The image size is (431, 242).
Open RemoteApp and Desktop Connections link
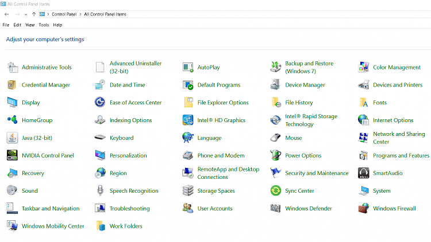pyautogui.click(x=228, y=173)
